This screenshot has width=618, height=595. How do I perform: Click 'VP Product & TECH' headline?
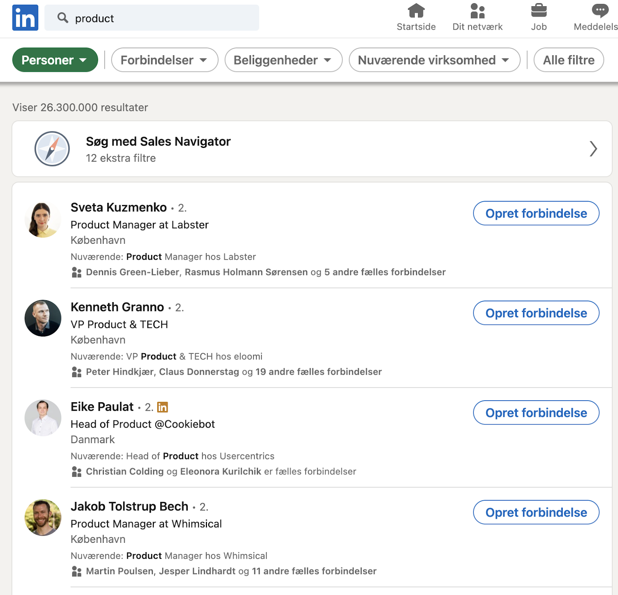[119, 325]
